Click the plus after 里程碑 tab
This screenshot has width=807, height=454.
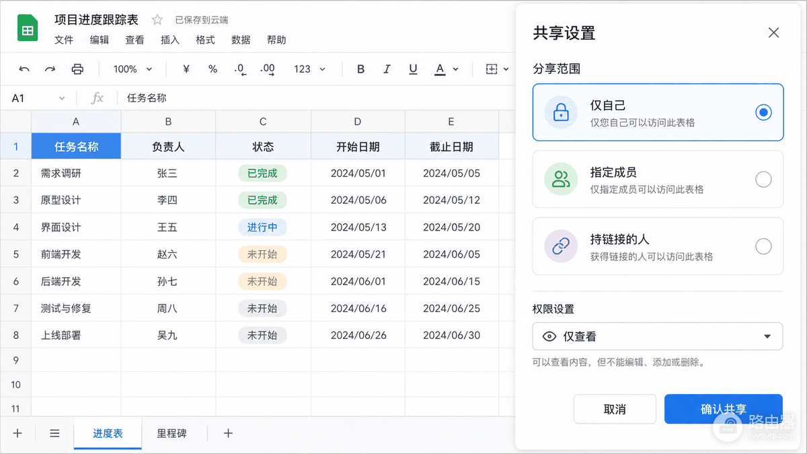coord(228,433)
